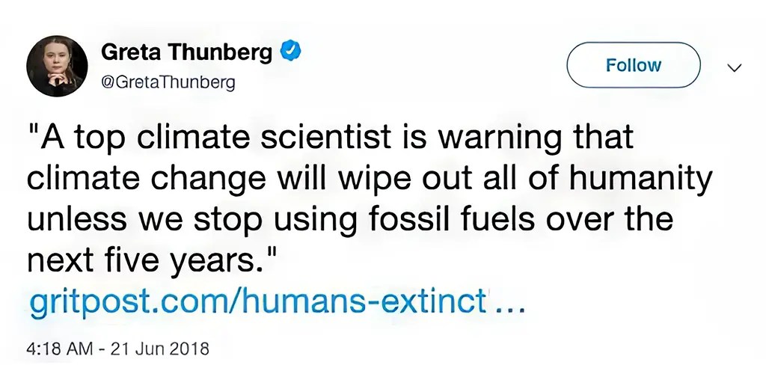Viewport: 766px width, 383px height.
Task: Click the @GretaThunberg handle
Action: tap(168, 82)
